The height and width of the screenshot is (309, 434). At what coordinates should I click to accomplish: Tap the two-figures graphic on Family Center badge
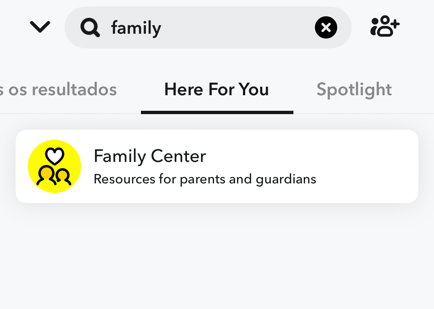coord(54,177)
